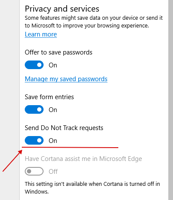Screen dimensions: 173x200
Task: Click the On text beside save passwords toggle
Action: 53,65
